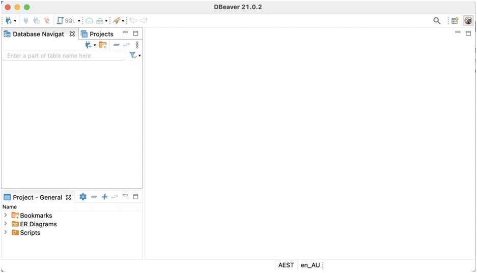Open the dropdown arrow beside the pencil tools icon
477x273 pixels.
point(123,21)
